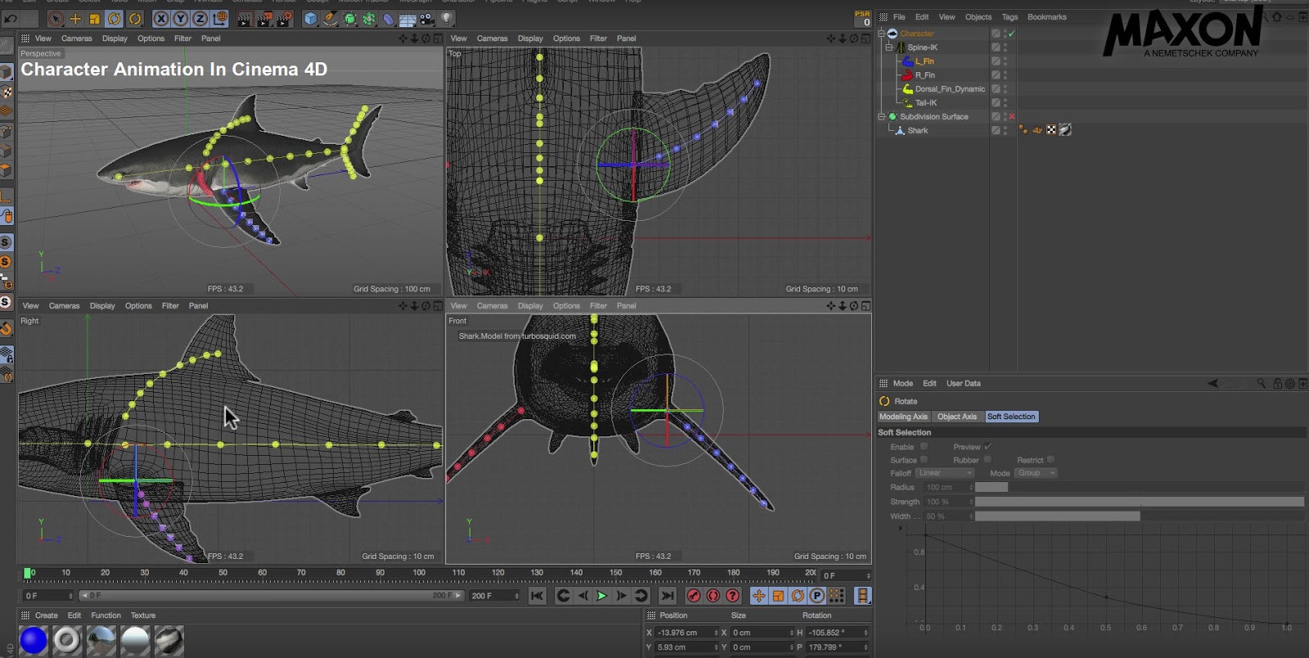The width and height of the screenshot is (1309, 658).
Task: Toggle the Rubber checkbox
Action: 987,460
